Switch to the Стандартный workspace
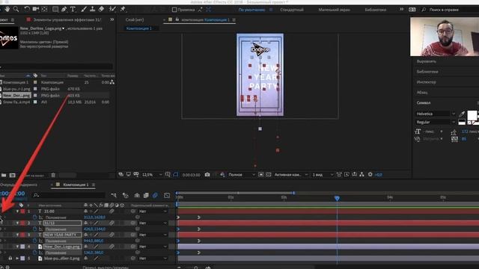This screenshot has width=479, height=269. [x=292, y=10]
